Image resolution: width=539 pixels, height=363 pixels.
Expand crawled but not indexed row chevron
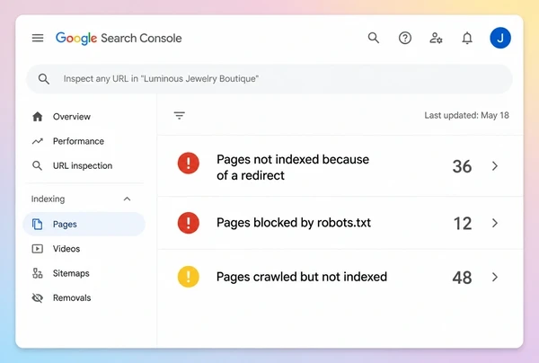pos(495,277)
